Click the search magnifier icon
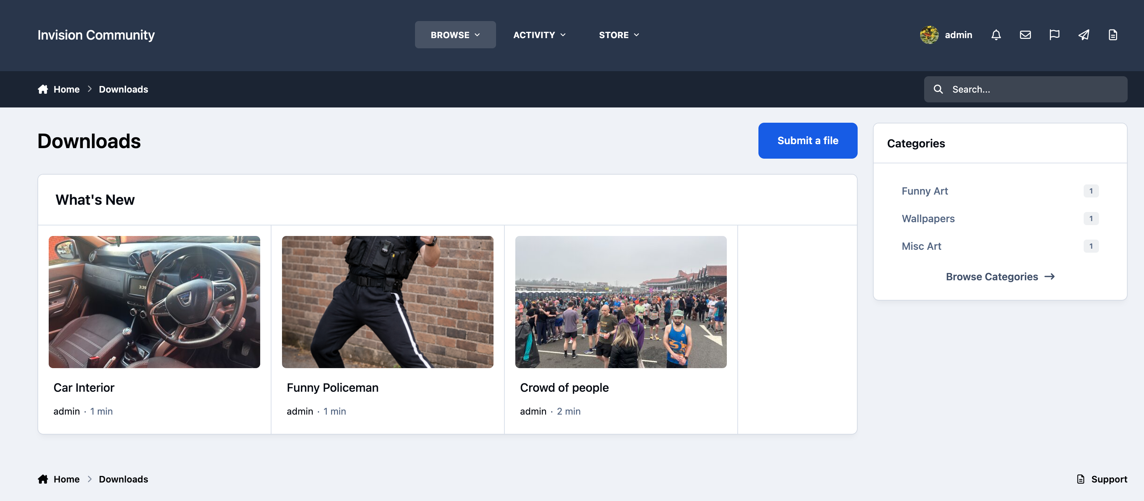This screenshot has width=1144, height=501. [x=938, y=89]
